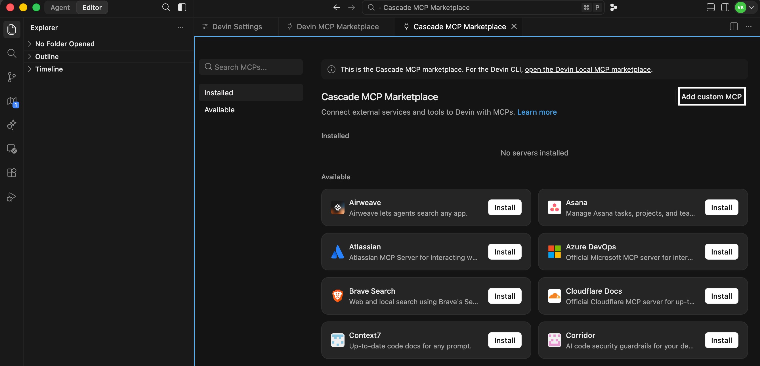Click the title bar search magnifier icon
The width and height of the screenshot is (760, 366).
[x=166, y=7]
